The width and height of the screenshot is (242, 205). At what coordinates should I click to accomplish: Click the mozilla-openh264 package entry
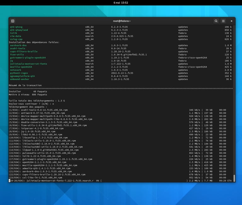point(21,67)
